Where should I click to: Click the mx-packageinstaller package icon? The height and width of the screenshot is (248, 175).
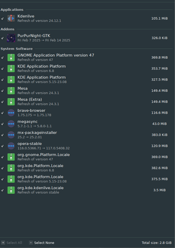click(x=11, y=135)
